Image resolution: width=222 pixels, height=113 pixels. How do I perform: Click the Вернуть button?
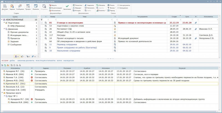pyautogui.click(x=53, y=5)
